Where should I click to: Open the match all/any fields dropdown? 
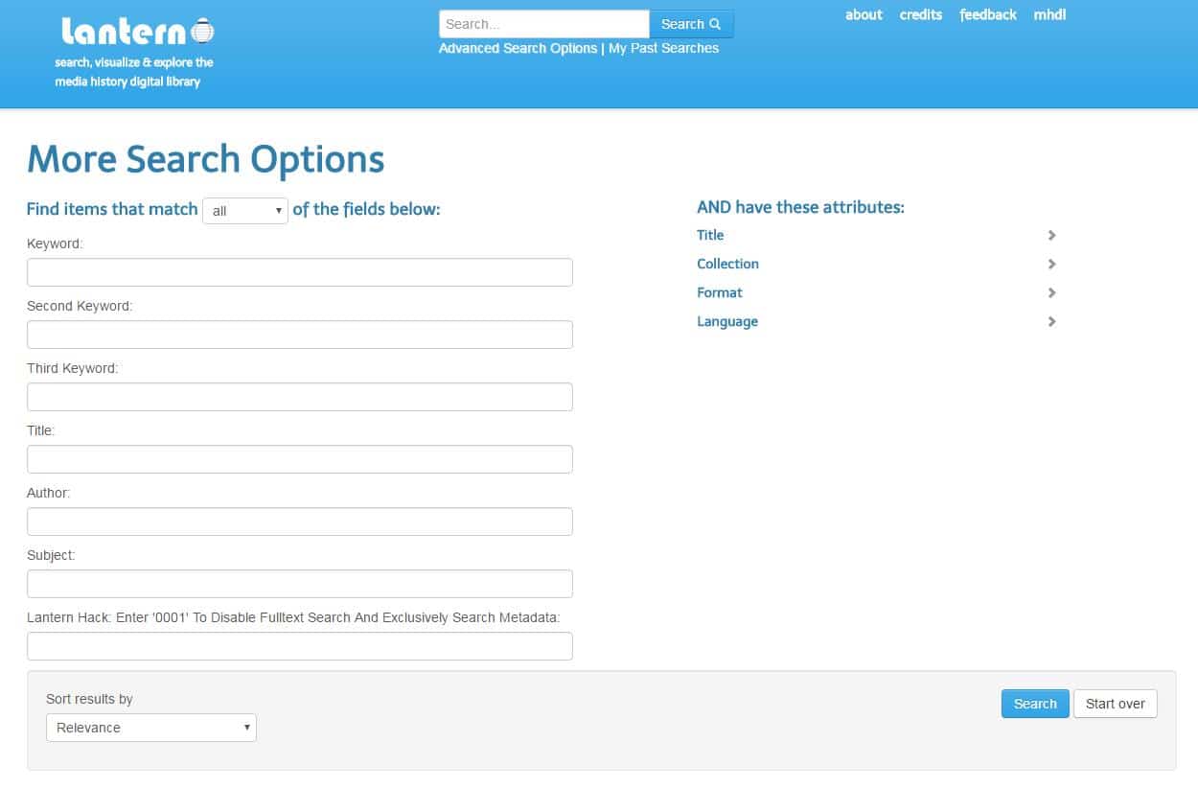coord(245,211)
